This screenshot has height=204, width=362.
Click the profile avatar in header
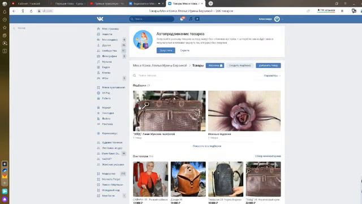click(x=277, y=19)
